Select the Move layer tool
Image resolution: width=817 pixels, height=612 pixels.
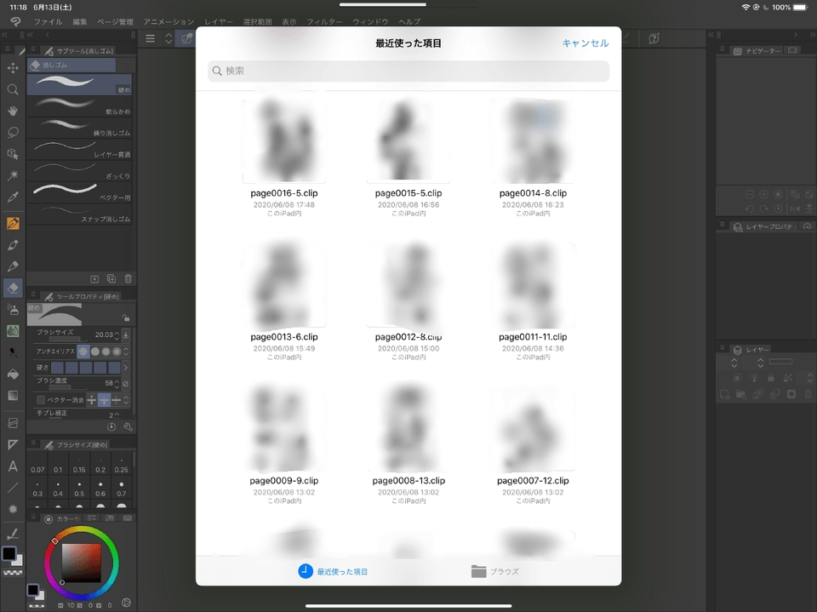[13, 68]
